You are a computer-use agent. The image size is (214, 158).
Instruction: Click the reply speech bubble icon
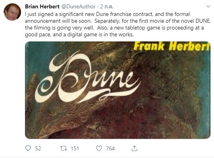pyautogui.click(x=28, y=148)
